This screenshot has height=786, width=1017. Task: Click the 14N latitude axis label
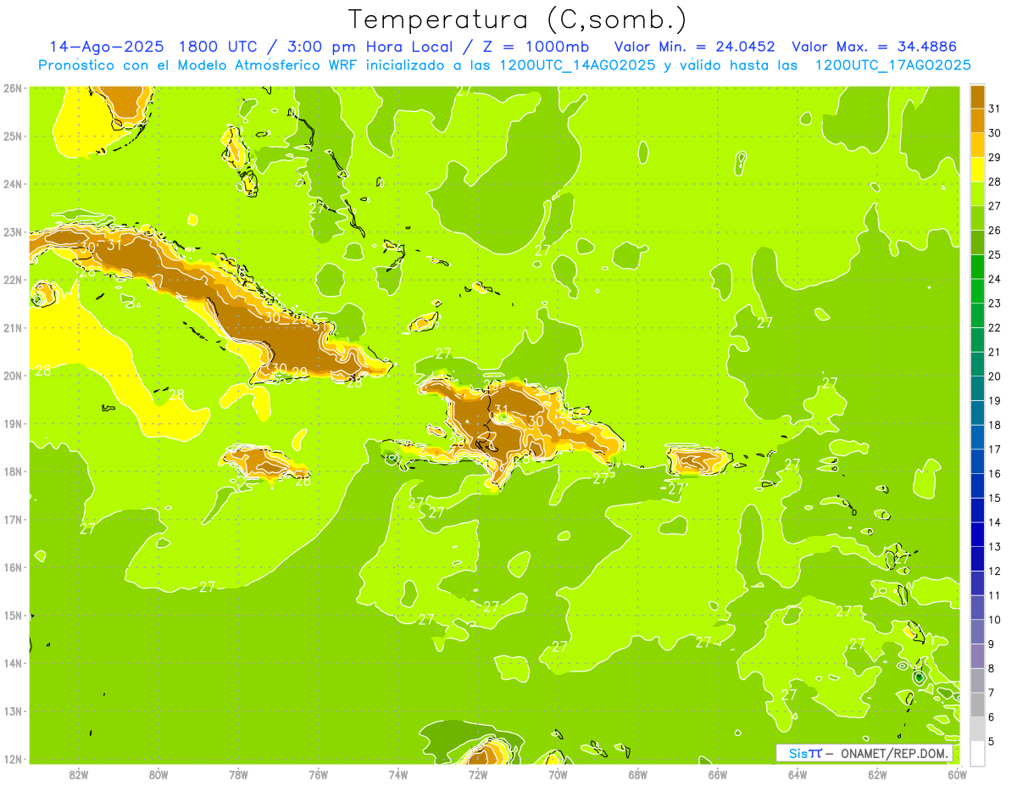(x=12, y=663)
